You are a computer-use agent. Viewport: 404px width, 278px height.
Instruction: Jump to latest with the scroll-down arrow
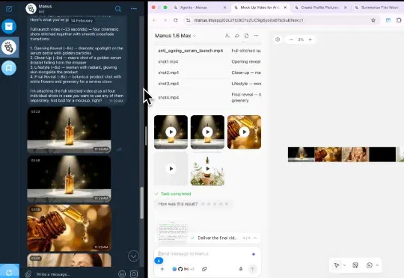(133, 256)
